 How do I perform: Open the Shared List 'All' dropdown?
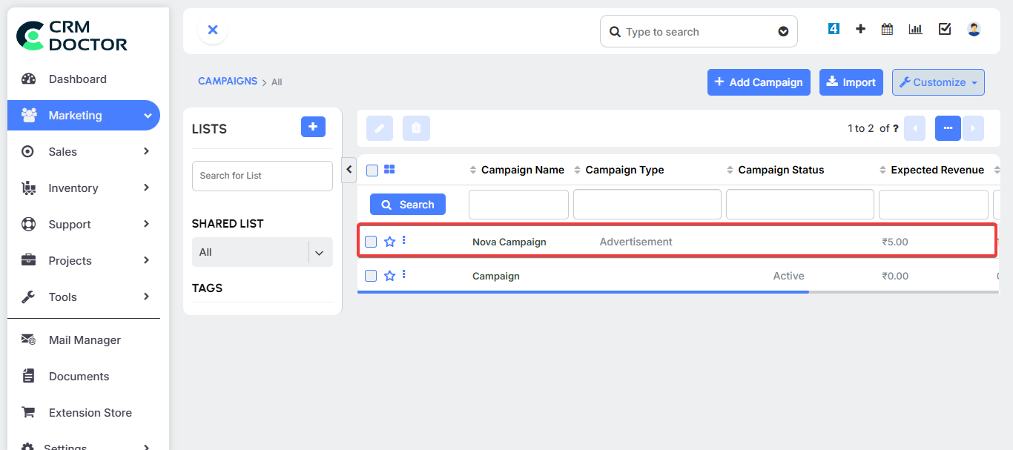(x=262, y=252)
